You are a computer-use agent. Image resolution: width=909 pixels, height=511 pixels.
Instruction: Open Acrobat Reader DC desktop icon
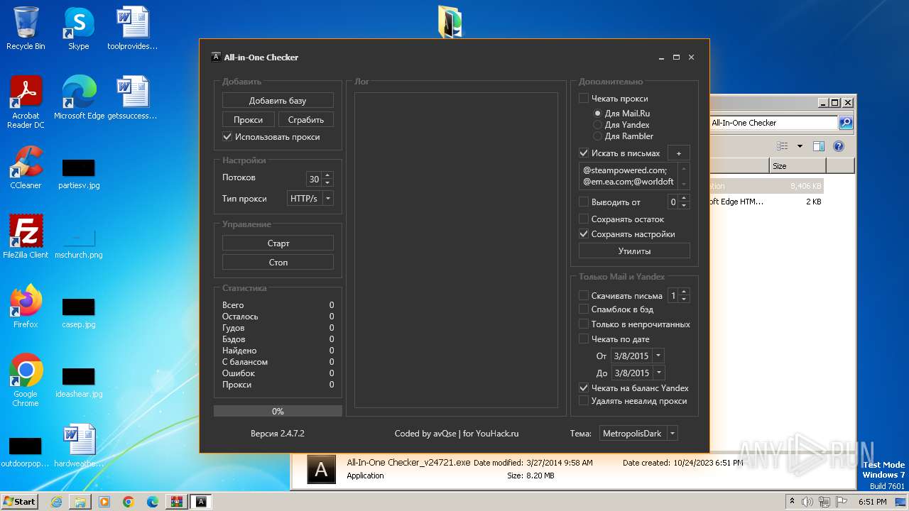[x=26, y=102]
